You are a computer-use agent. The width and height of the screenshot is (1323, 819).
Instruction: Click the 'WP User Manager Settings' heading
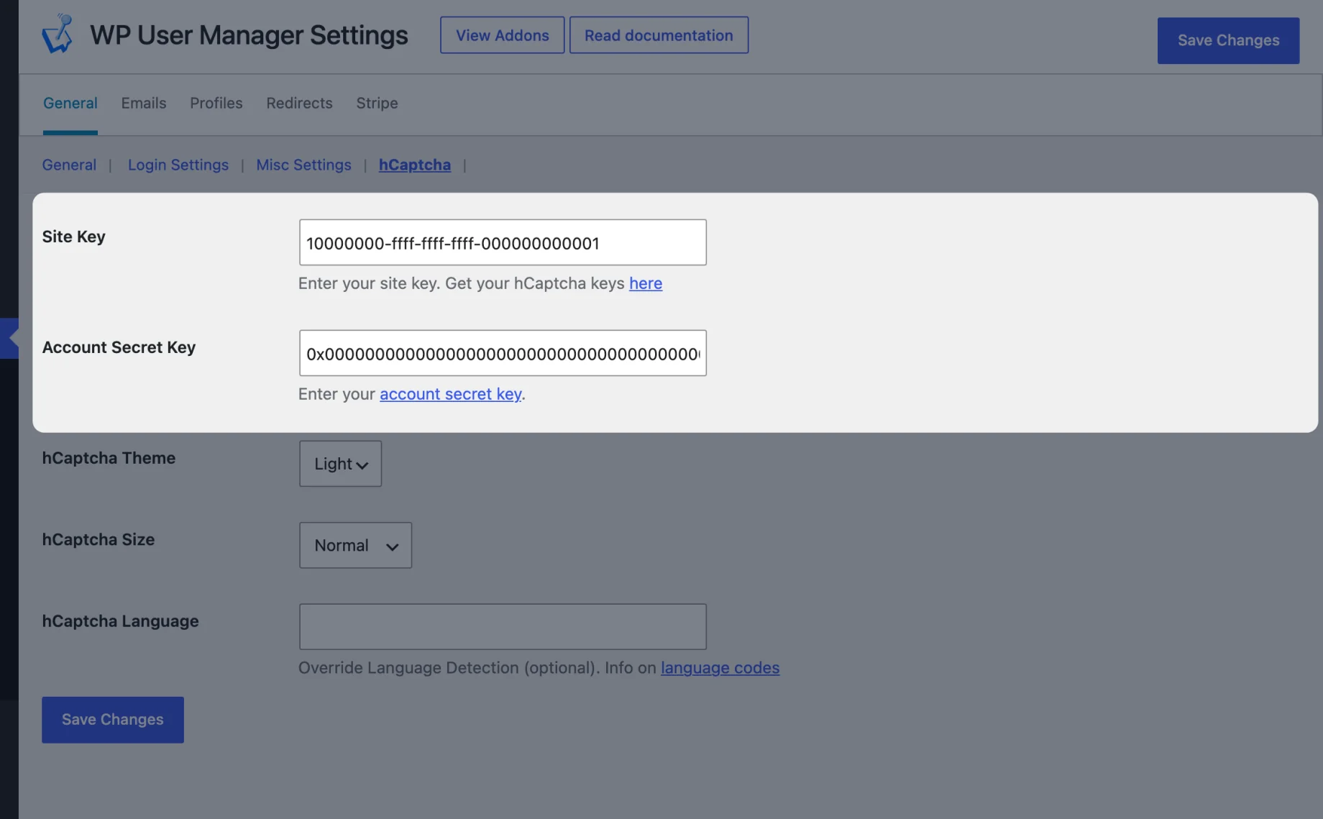pyautogui.click(x=249, y=35)
